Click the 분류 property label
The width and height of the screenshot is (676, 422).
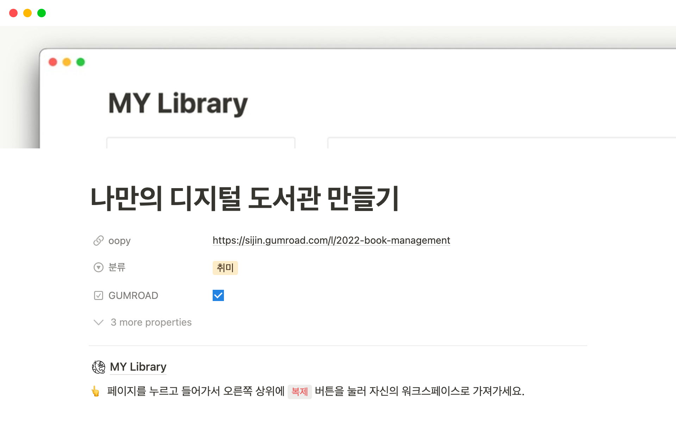(x=117, y=267)
